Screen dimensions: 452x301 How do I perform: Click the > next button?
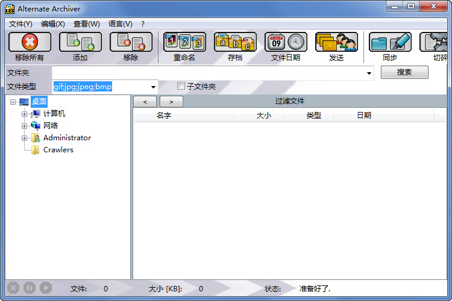(171, 102)
